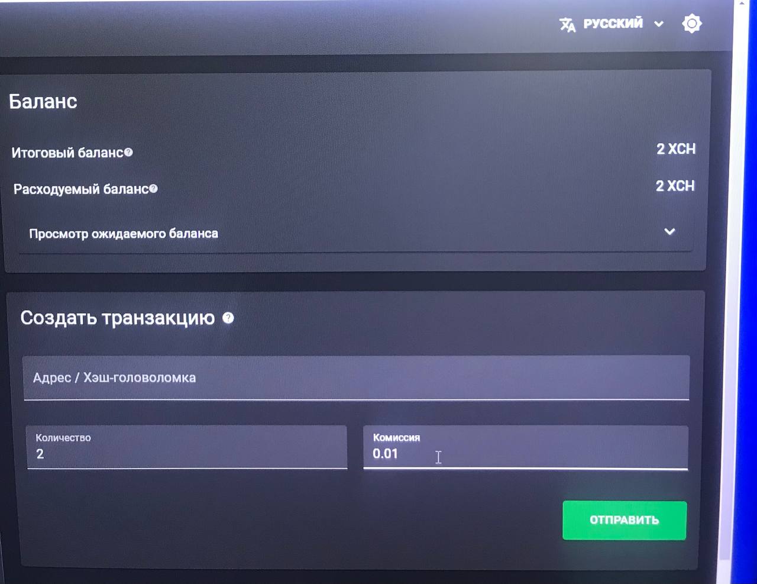
Task: Show help icon next to Создать транзакцию
Action: click(x=228, y=318)
